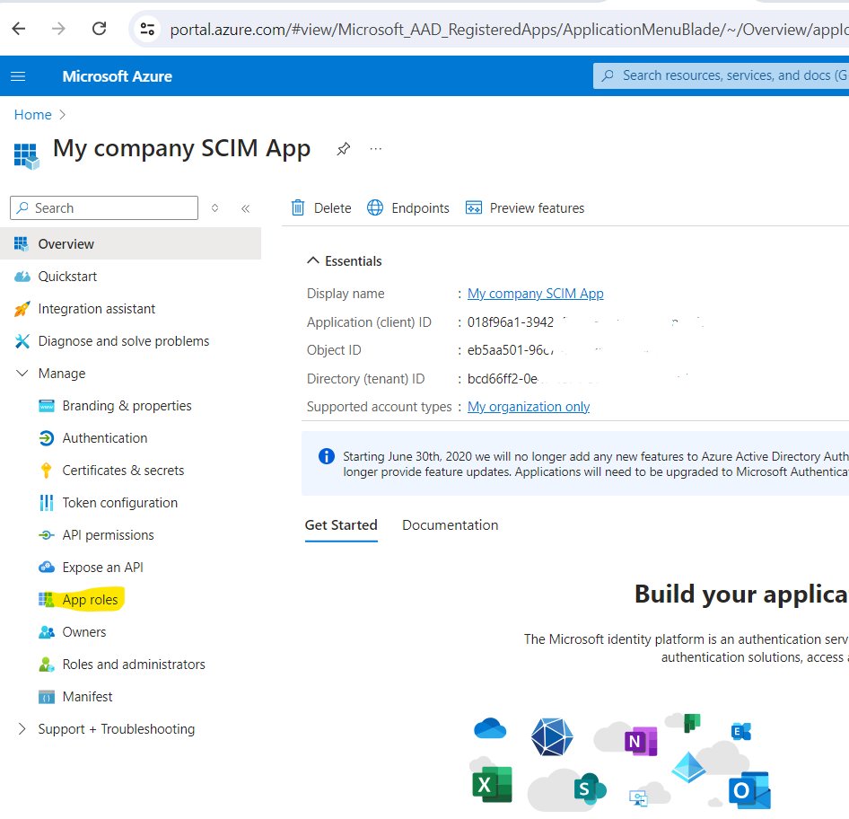Image resolution: width=849 pixels, height=819 pixels.
Task: Click the Integration assistant rocket icon
Action: tap(22, 309)
